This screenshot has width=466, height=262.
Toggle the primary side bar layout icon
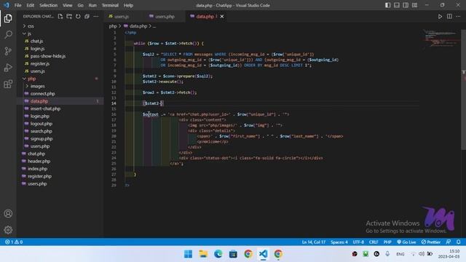pyautogui.click(x=387, y=5)
